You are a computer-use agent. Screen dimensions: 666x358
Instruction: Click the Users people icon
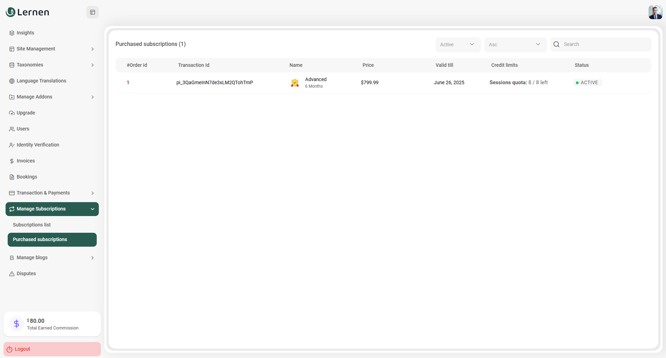(x=12, y=129)
